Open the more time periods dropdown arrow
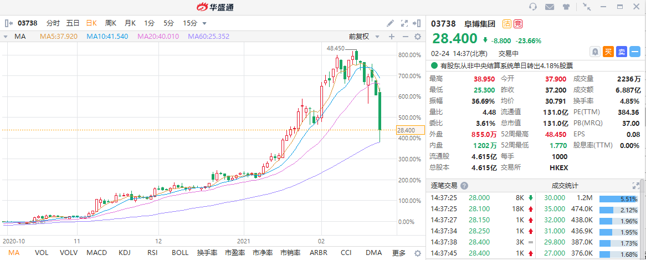Image resolution: width=646 pixels, height=260 pixels. 205,23
